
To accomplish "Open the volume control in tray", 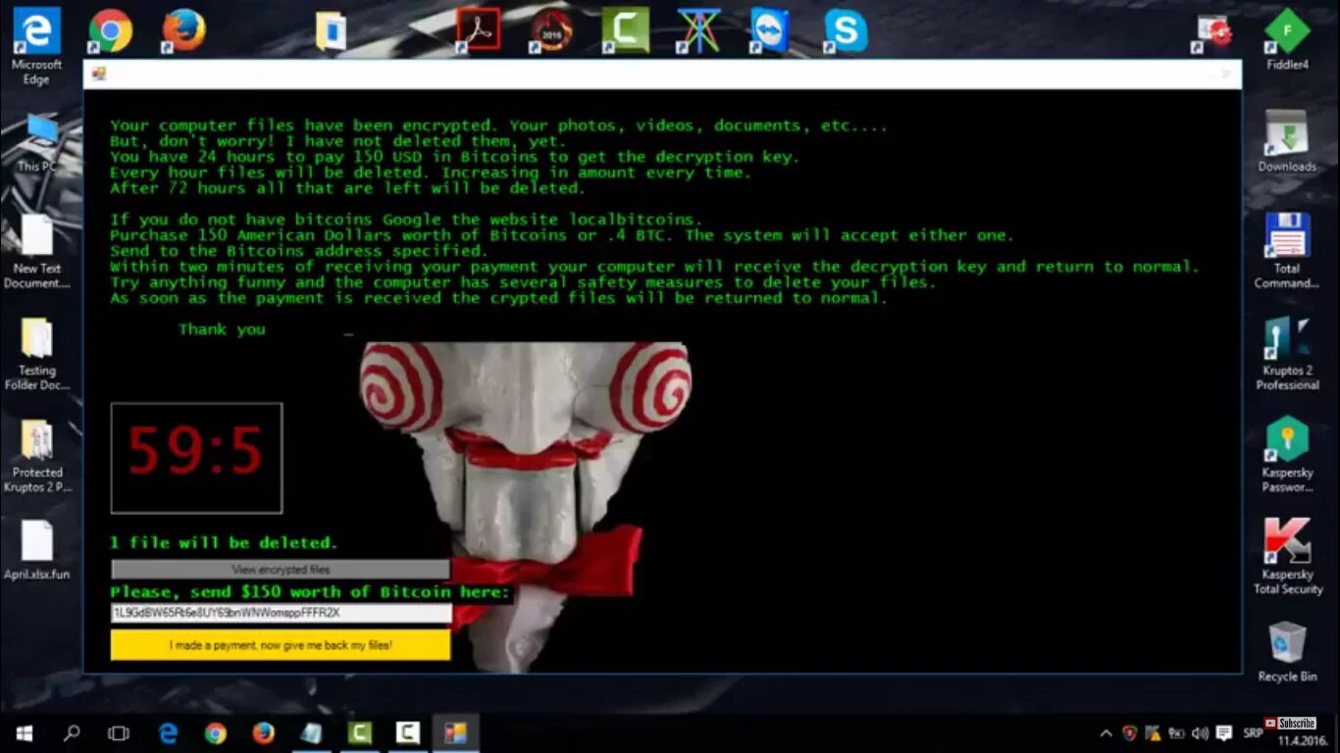I will (1200, 733).
